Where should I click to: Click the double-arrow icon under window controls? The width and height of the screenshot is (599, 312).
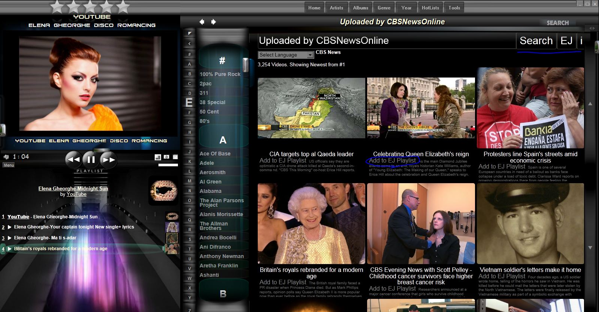coord(592,28)
